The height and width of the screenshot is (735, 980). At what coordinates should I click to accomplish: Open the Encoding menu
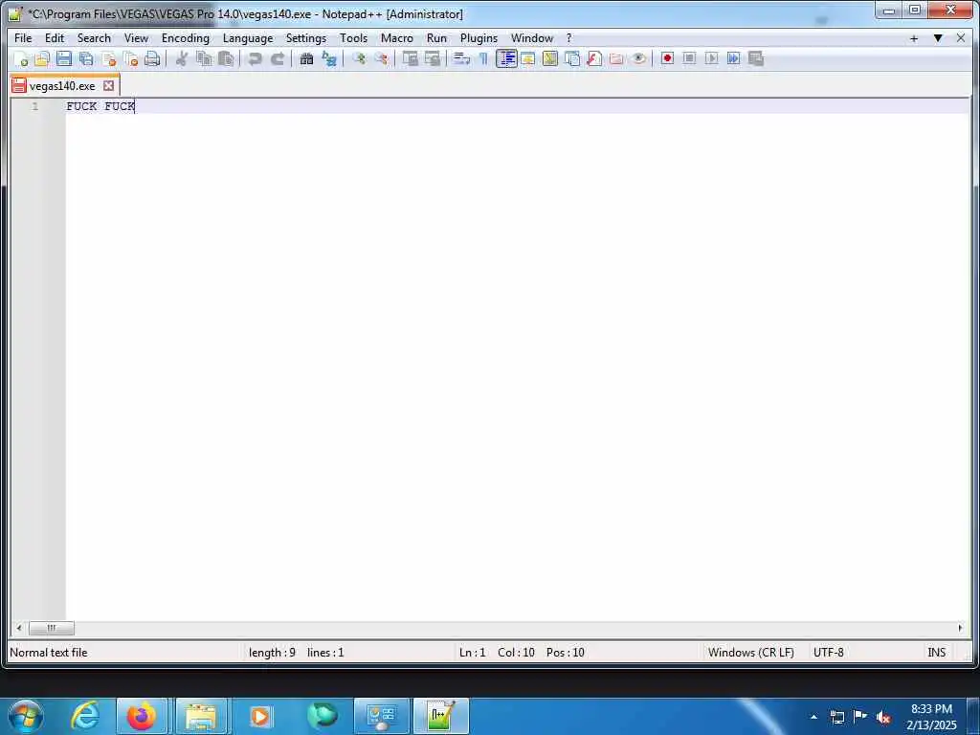point(186,38)
